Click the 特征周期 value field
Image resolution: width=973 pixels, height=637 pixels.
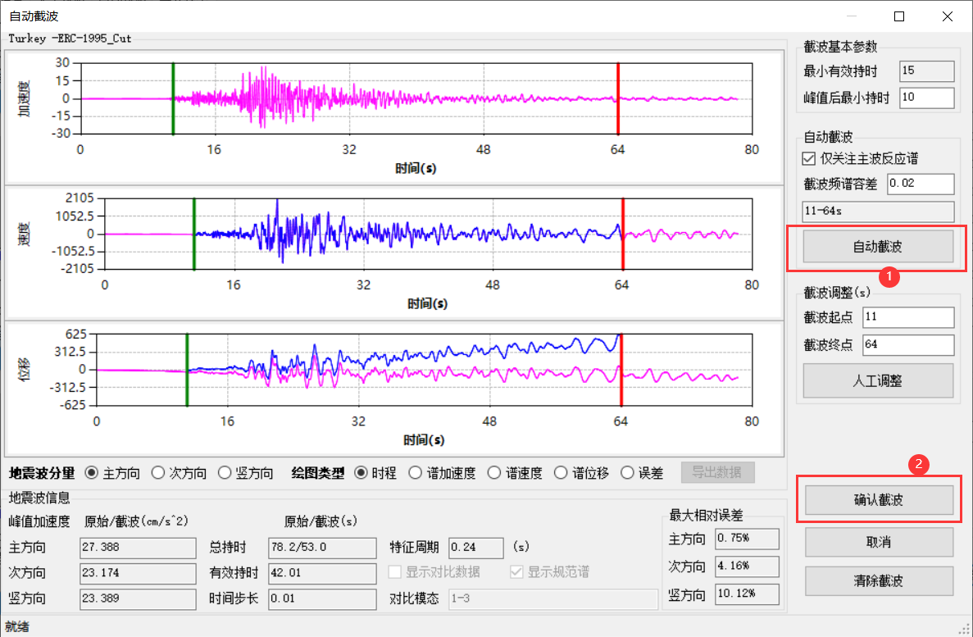(475, 548)
